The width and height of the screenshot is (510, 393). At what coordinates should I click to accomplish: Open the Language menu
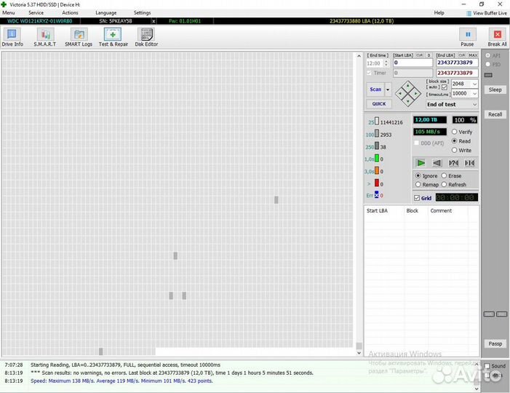tap(105, 13)
